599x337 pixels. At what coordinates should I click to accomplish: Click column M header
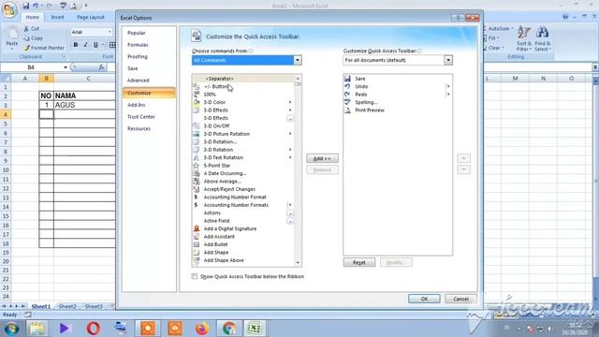515,79
